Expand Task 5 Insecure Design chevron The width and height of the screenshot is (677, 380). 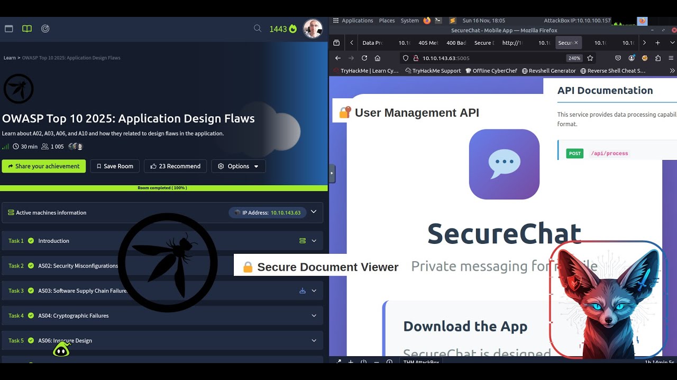tap(314, 340)
